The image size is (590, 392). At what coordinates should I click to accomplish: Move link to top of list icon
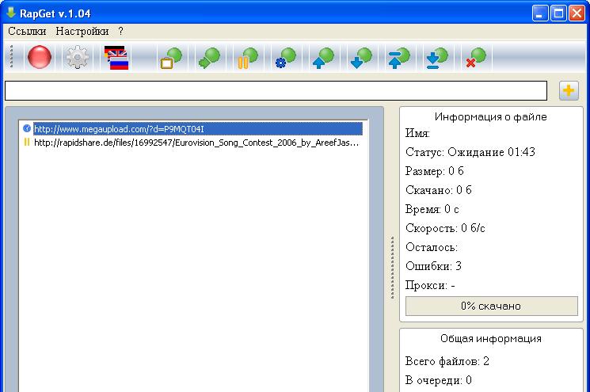[x=399, y=58]
